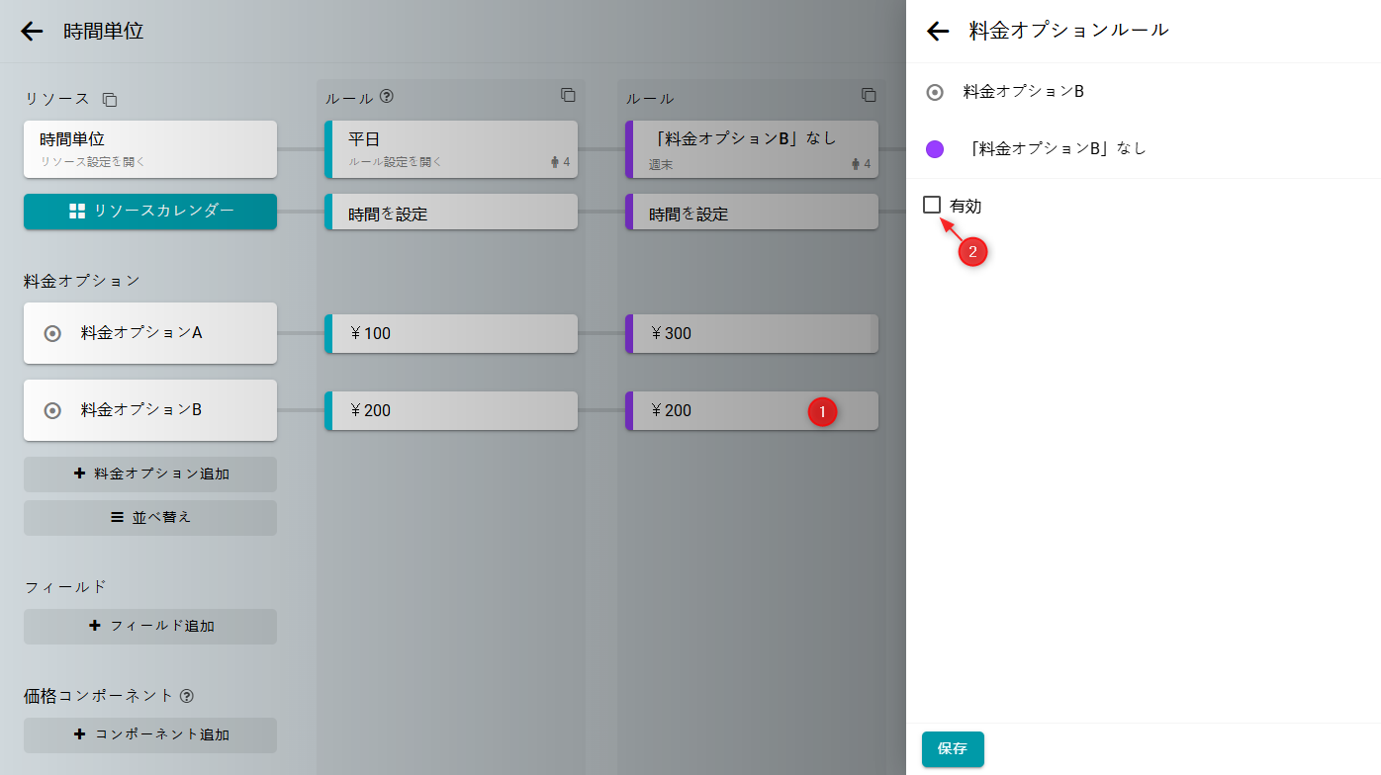This screenshot has height=775, width=1381.
Task: Open the リソースカレンダー button
Action: click(x=150, y=212)
